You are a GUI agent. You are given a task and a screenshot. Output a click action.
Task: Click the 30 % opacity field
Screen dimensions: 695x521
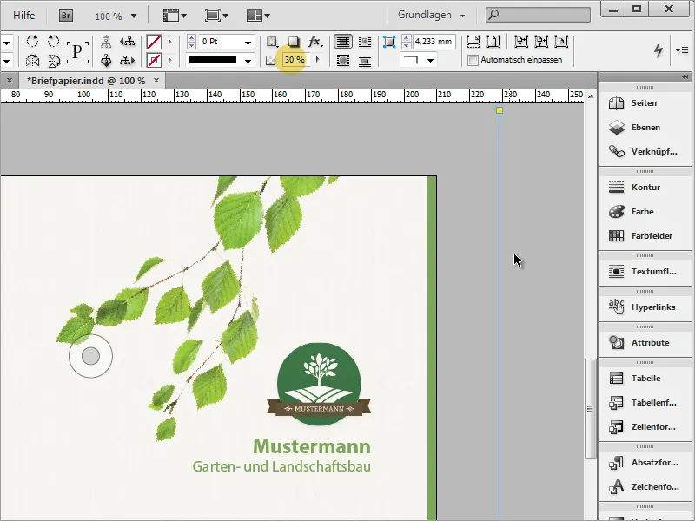pyautogui.click(x=295, y=59)
